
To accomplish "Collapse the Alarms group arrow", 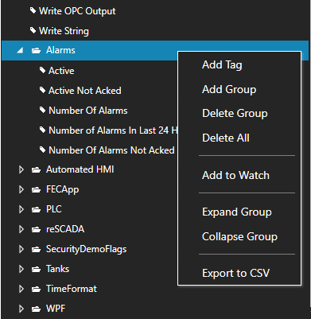I will (20, 50).
